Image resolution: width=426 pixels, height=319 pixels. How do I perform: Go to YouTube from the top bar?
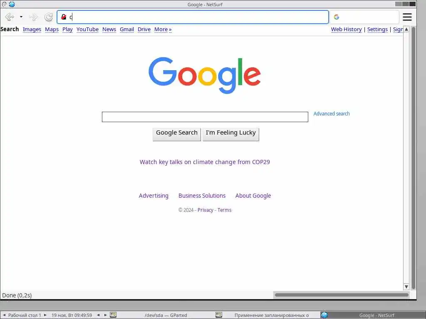click(87, 29)
